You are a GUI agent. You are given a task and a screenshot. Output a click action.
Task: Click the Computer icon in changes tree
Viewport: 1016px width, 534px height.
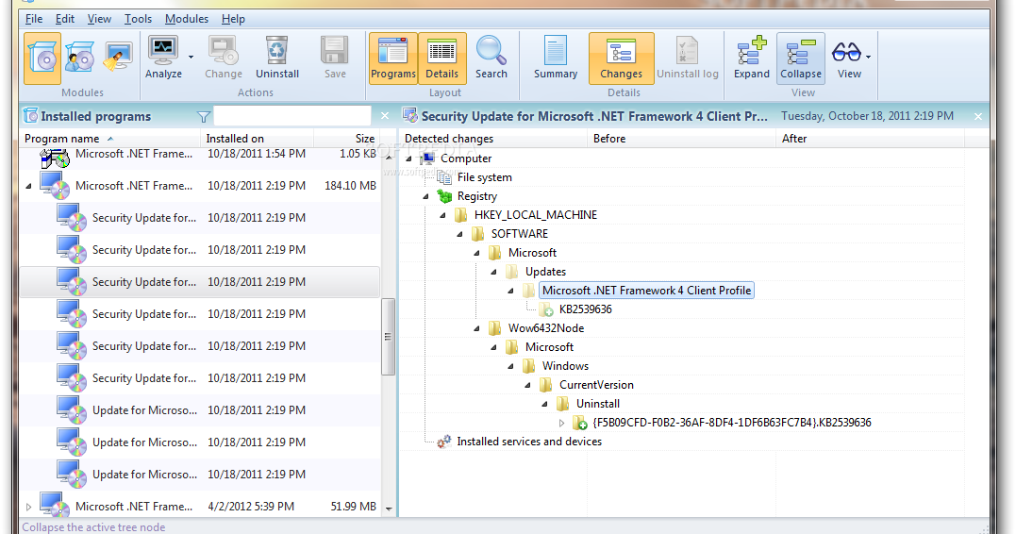click(427, 159)
